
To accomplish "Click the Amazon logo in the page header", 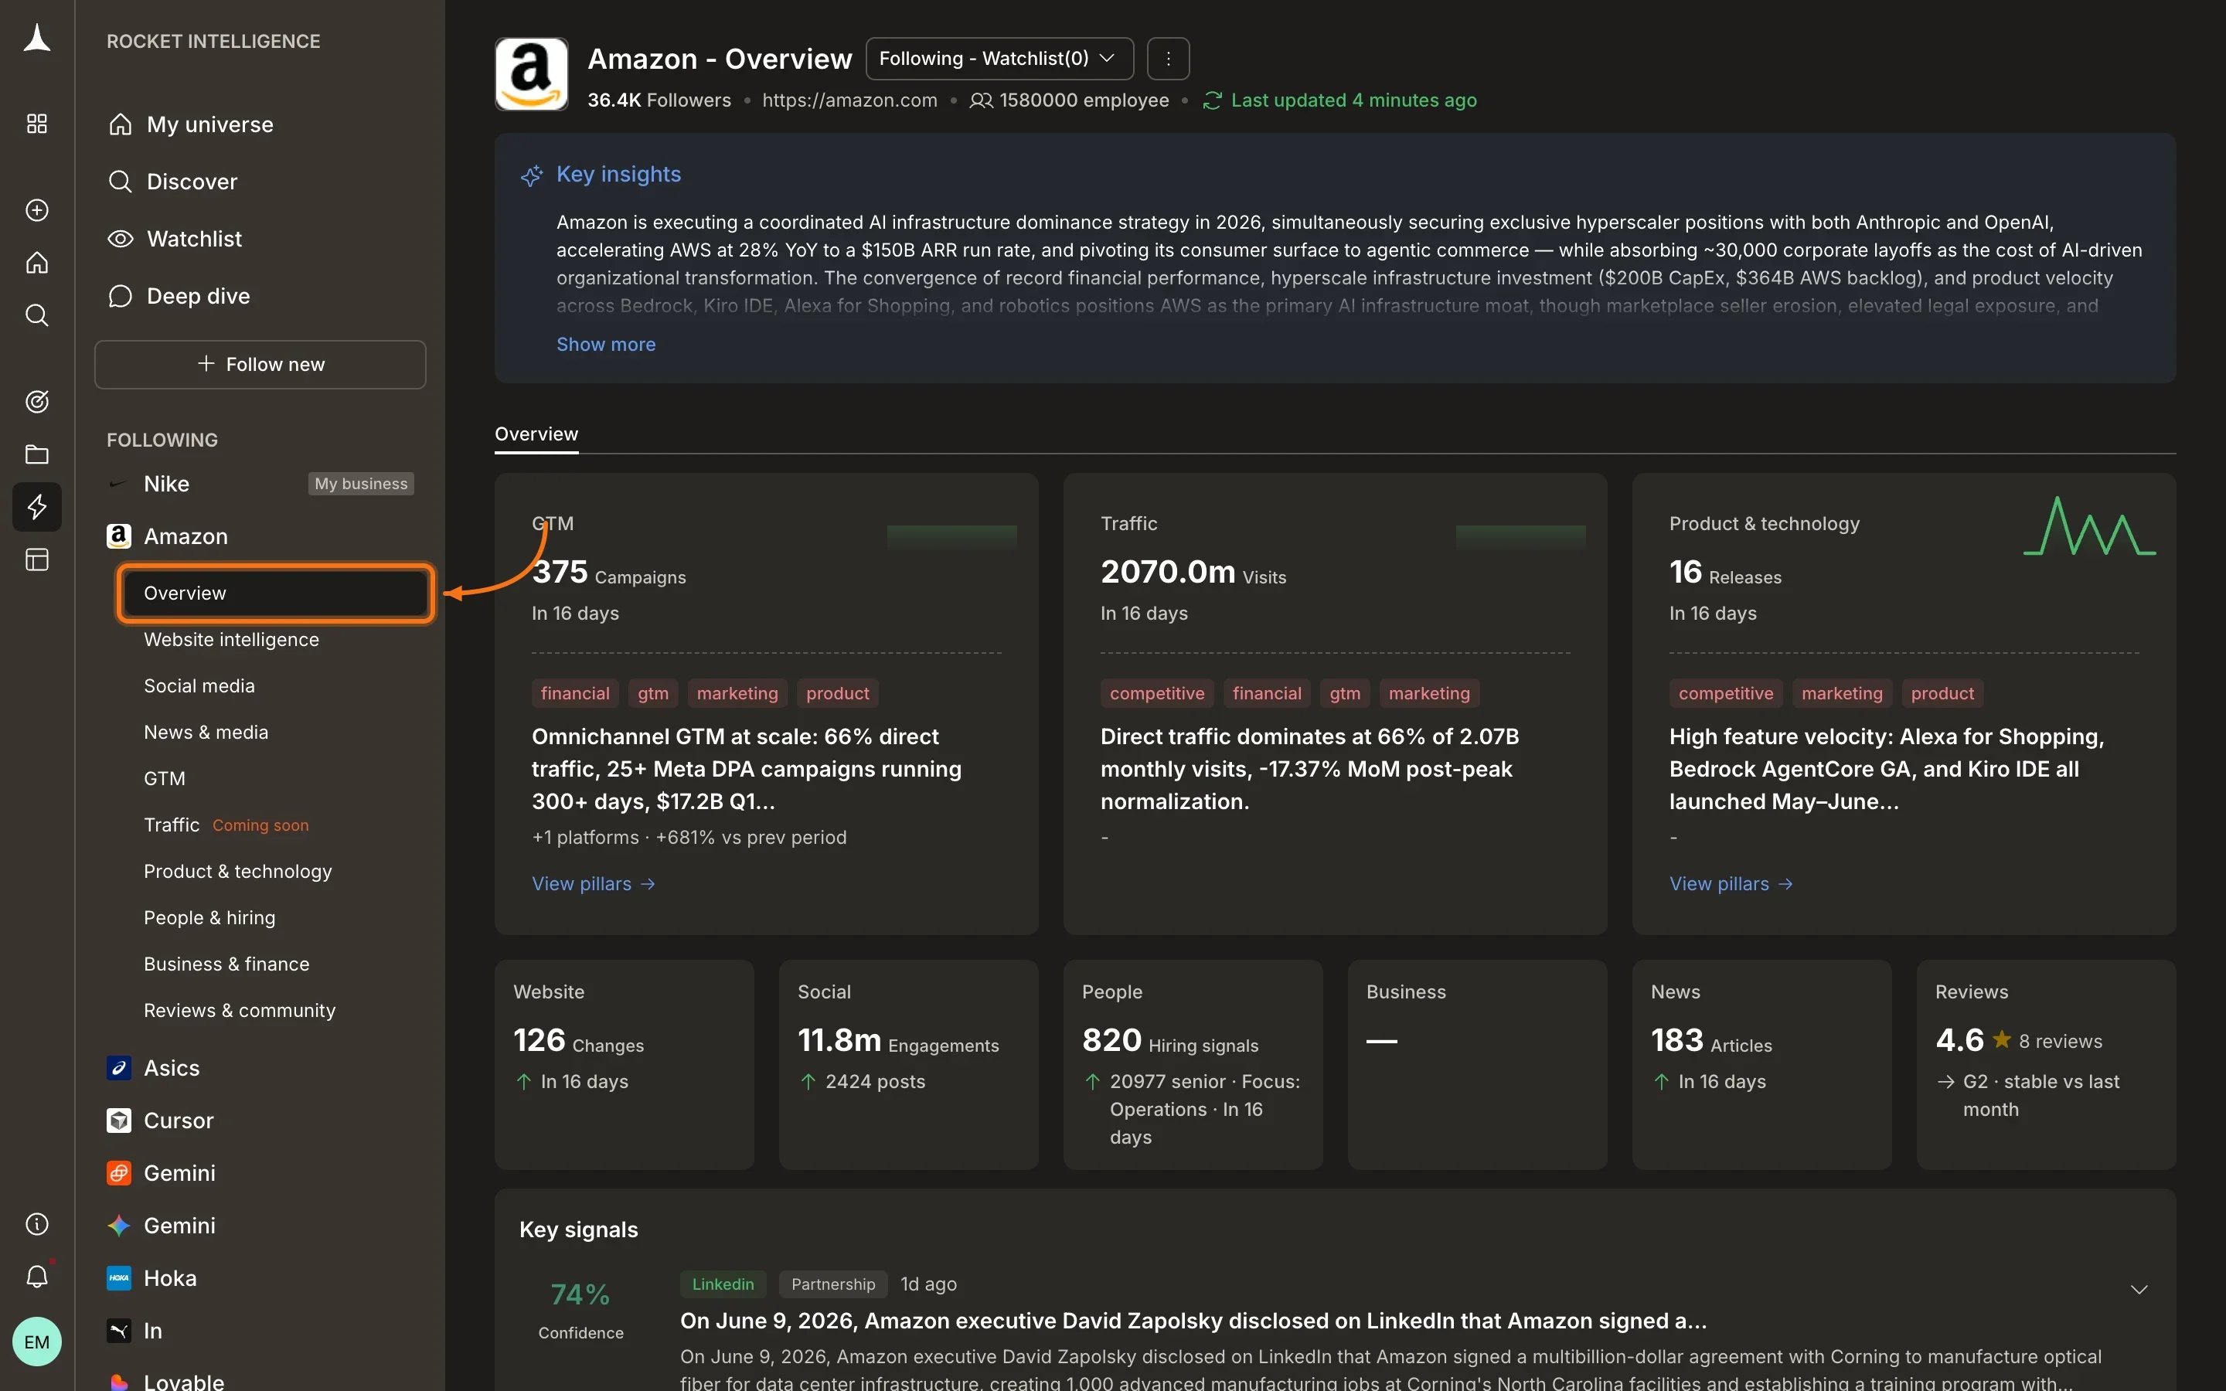I will pyautogui.click(x=532, y=74).
